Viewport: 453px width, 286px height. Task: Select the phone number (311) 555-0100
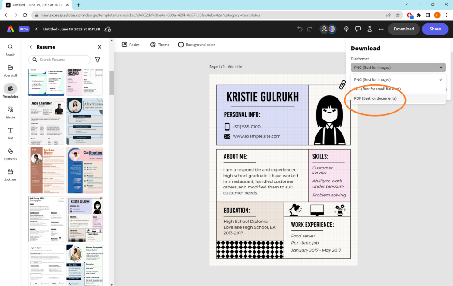coord(246,127)
